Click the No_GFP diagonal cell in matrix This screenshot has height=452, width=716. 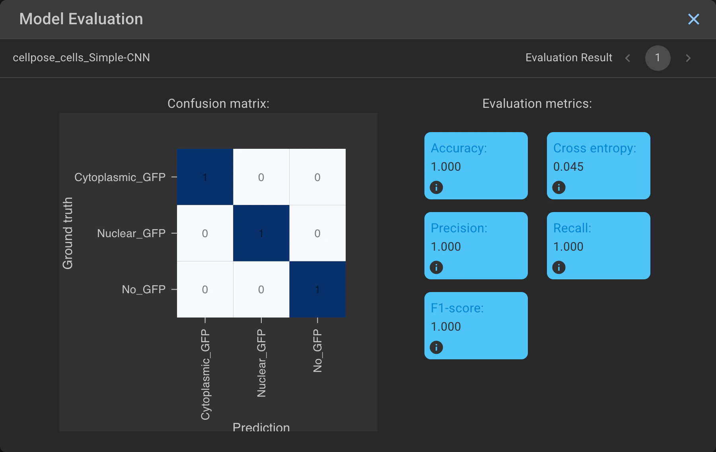coord(317,289)
